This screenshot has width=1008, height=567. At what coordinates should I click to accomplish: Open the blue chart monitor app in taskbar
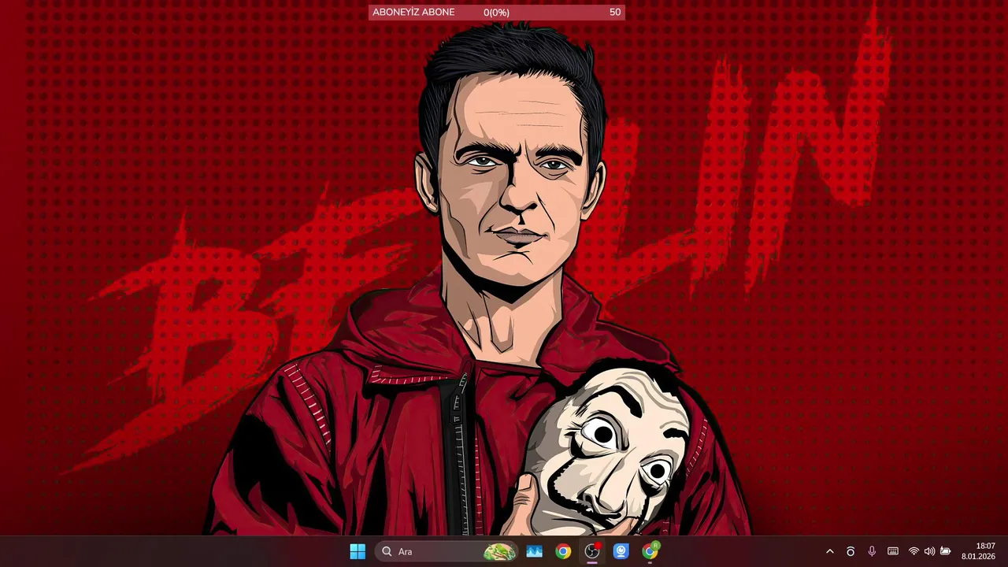(534, 551)
